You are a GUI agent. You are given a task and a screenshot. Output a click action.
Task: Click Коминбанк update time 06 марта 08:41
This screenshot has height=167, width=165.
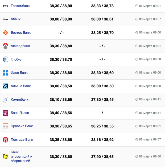(x=150, y=100)
